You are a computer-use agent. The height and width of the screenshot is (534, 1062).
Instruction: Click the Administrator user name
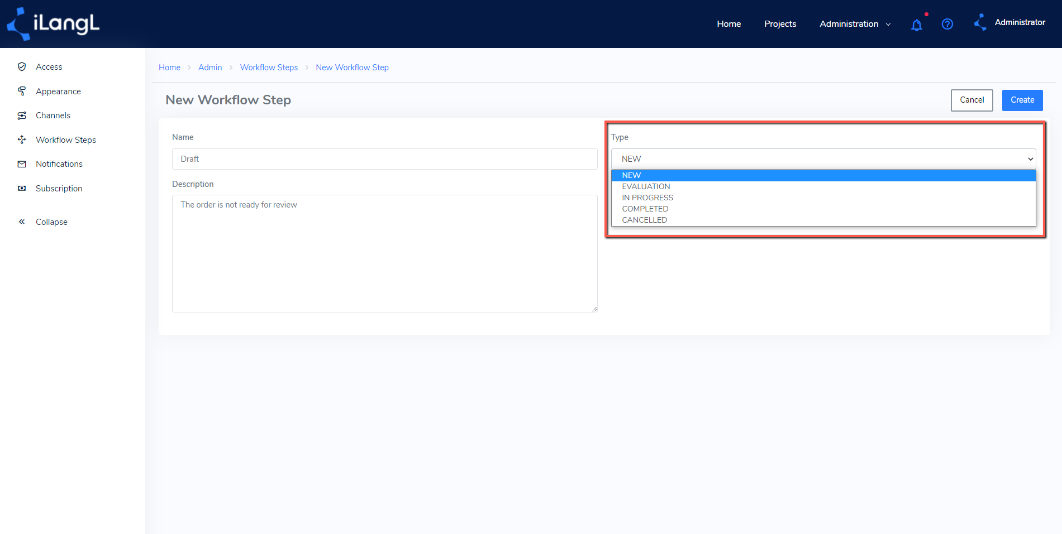tap(1020, 22)
